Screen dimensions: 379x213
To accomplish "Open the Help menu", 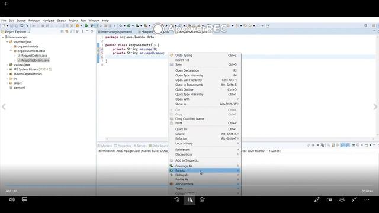I will tap(105, 21).
